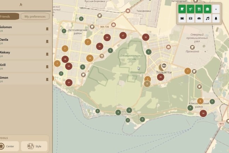Click the door icon beside Solomon
Screen dimensions: 229x153
47,29
